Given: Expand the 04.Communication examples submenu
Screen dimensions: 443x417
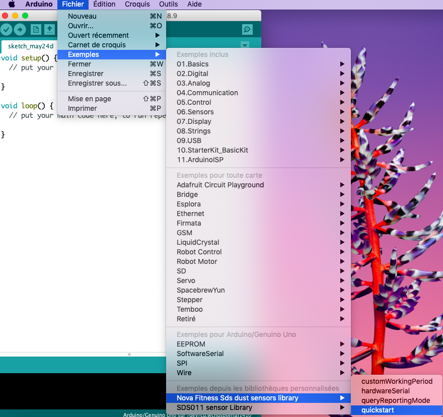Looking at the screenshot, I should tap(259, 93).
